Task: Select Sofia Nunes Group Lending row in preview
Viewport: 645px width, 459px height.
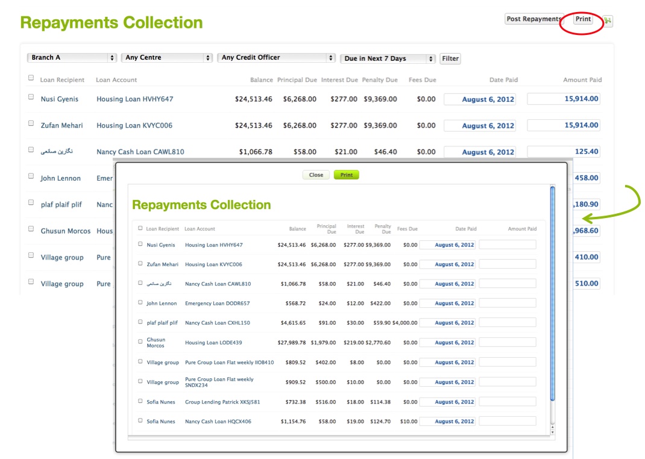Action: [140, 401]
